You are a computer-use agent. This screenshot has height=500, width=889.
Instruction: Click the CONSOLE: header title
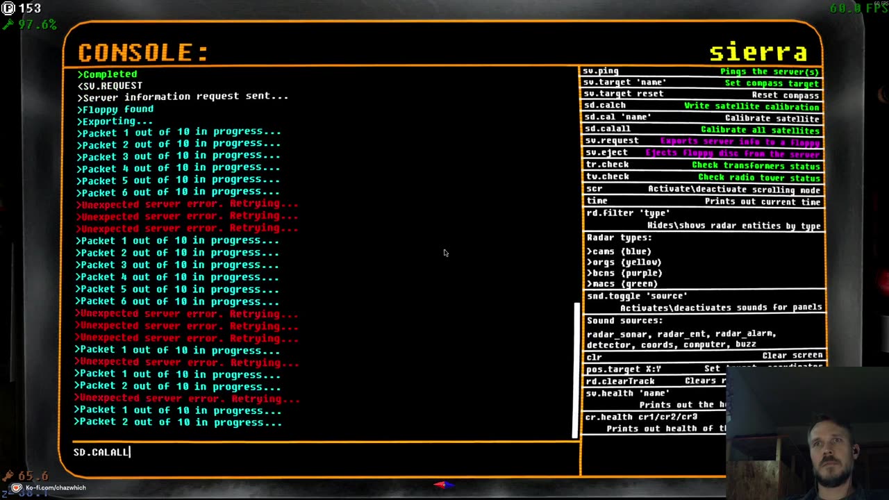click(143, 53)
